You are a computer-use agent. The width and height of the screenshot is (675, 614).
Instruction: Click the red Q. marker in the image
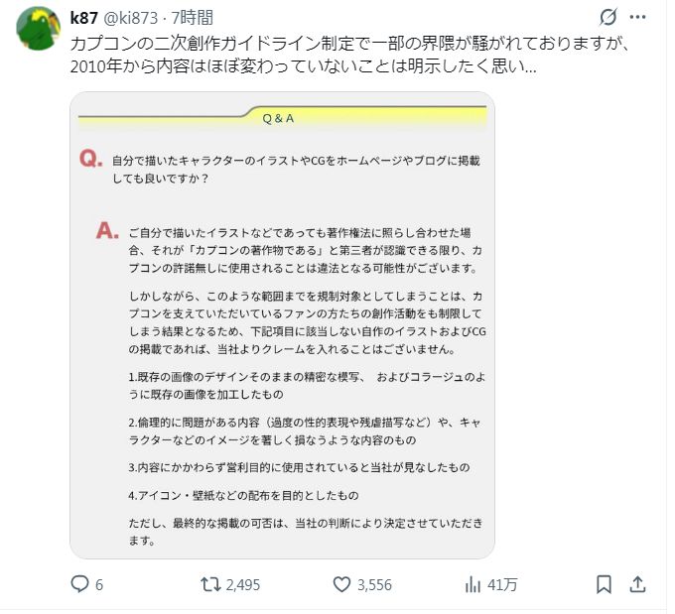pyautogui.click(x=90, y=159)
